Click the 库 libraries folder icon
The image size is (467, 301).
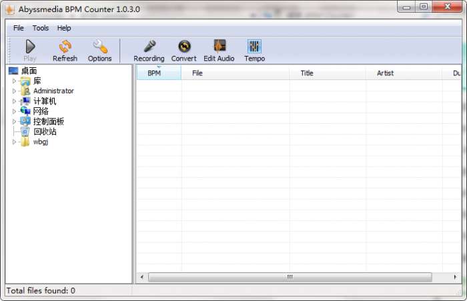pos(25,81)
